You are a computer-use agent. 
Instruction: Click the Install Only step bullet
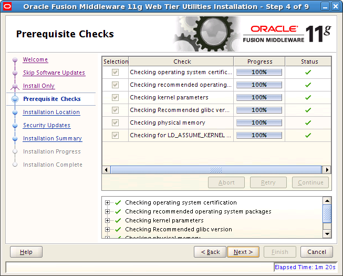tap(15, 86)
